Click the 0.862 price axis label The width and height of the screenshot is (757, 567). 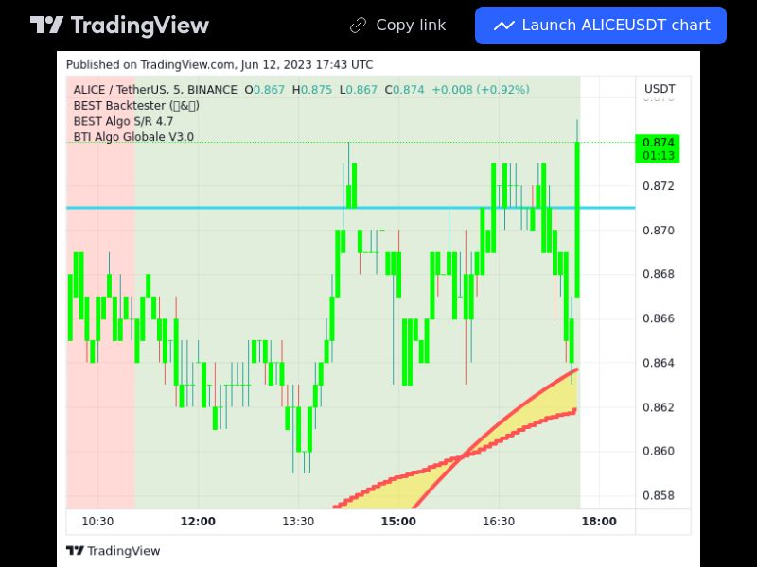pyautogui.click(x=658, y=407)
